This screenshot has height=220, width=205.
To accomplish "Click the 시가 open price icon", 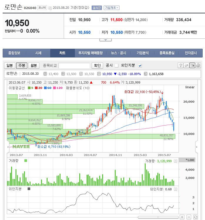I will tap(45, 74).
